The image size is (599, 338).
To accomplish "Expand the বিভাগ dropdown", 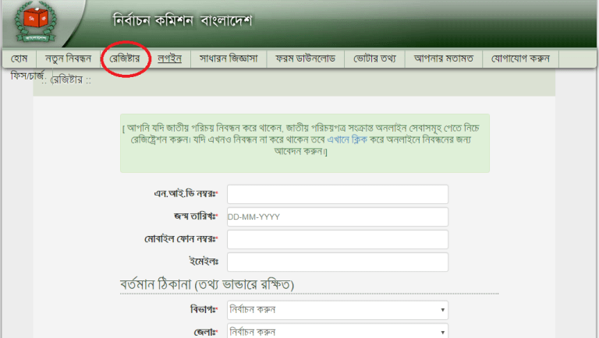I will 338,310.
